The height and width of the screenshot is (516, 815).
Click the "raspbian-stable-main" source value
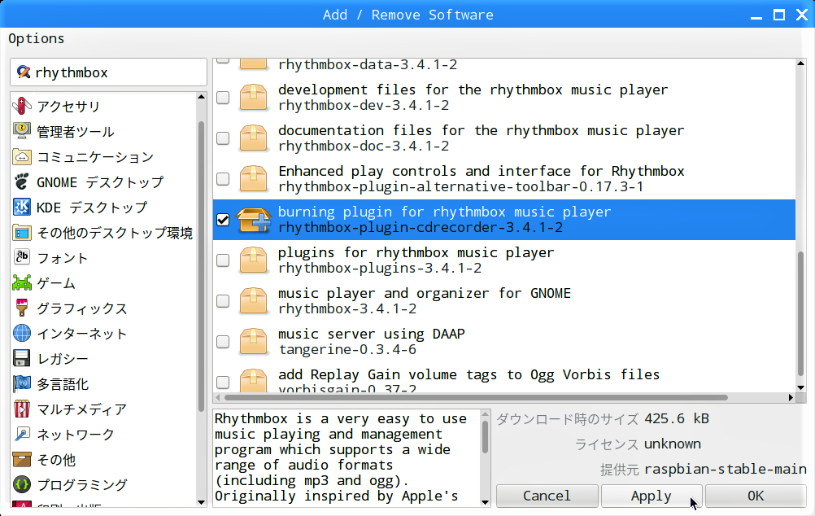[x=726, y=469]
